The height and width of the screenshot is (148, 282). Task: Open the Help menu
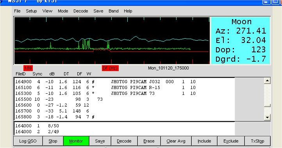point(128,11)
